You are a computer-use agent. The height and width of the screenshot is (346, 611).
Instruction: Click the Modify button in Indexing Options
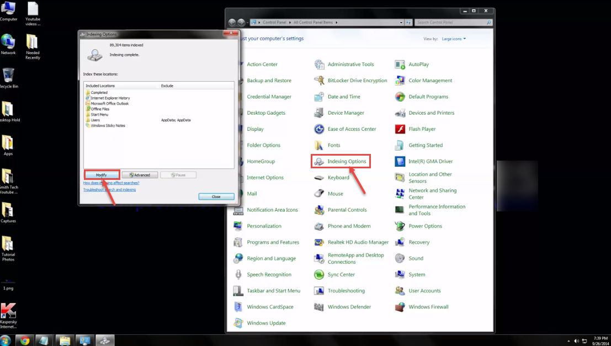click(x=102, y=175)
